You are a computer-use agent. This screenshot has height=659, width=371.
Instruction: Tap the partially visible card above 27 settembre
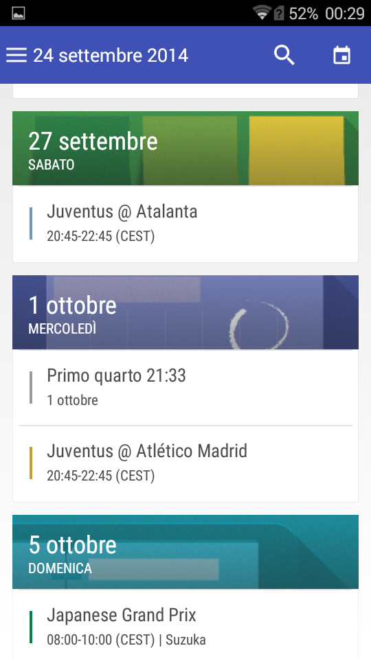point(185,91)
